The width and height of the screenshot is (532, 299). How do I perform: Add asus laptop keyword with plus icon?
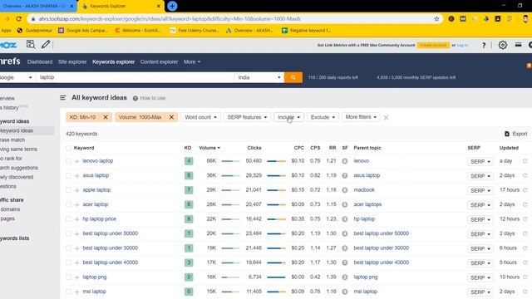click(77, 176)
